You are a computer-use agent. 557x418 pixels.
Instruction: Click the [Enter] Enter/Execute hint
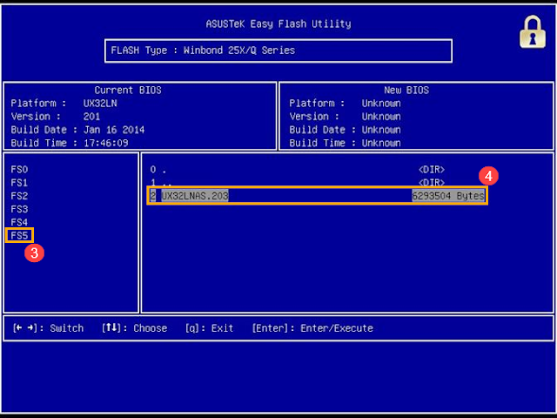[x=312, y=327]
